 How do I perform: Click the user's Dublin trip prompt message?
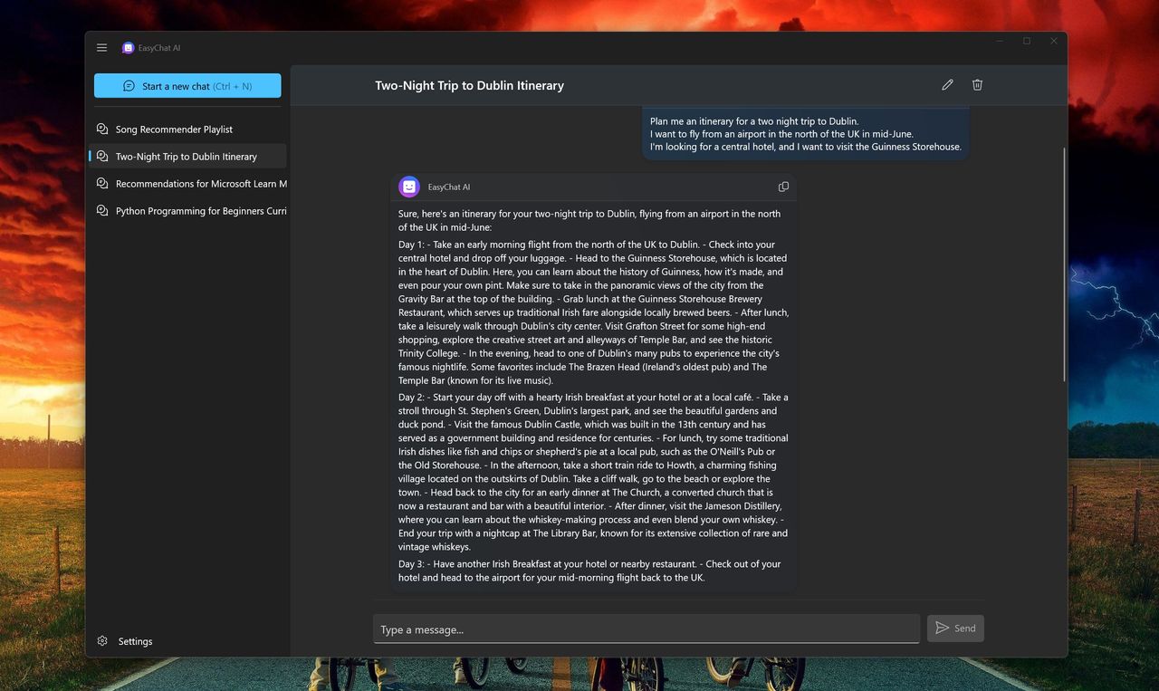coord(806,133)
